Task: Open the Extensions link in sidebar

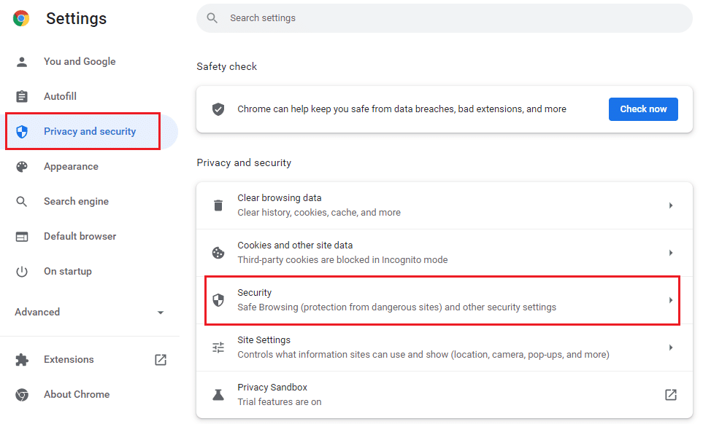Action: point(69,360)
